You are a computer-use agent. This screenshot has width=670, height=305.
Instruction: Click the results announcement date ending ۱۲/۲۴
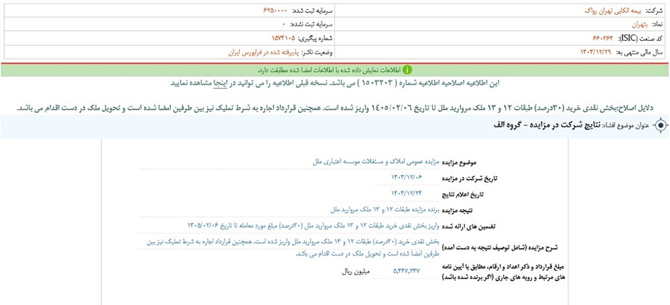click(406, 194)
